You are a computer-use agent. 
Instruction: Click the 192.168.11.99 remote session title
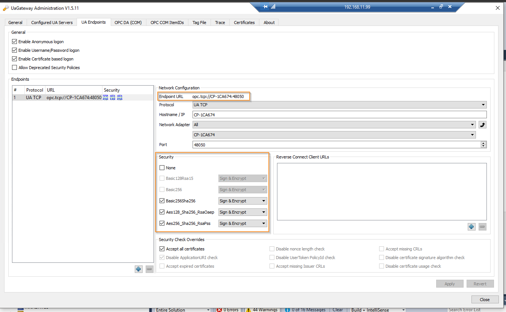coord(357,7)
